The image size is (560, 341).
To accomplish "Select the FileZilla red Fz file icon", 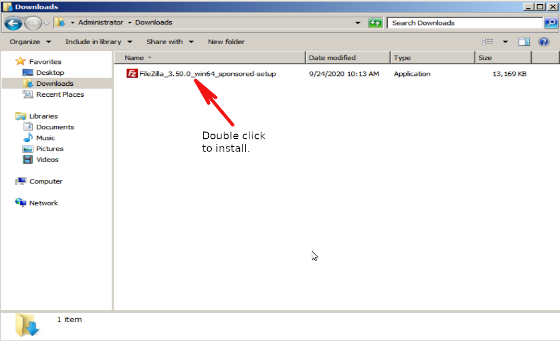I will pos(132,73).
